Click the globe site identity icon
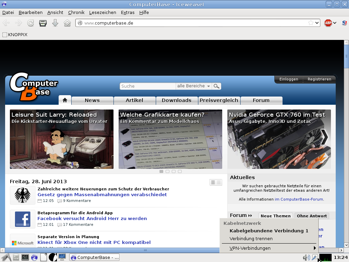Image resolution: width=349 pixels, height=262 pixels. (80, 23)
